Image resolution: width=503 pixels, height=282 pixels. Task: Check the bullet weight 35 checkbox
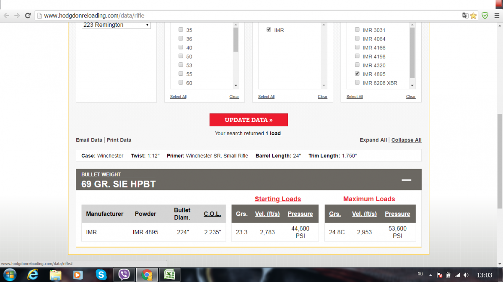point(181,30)
